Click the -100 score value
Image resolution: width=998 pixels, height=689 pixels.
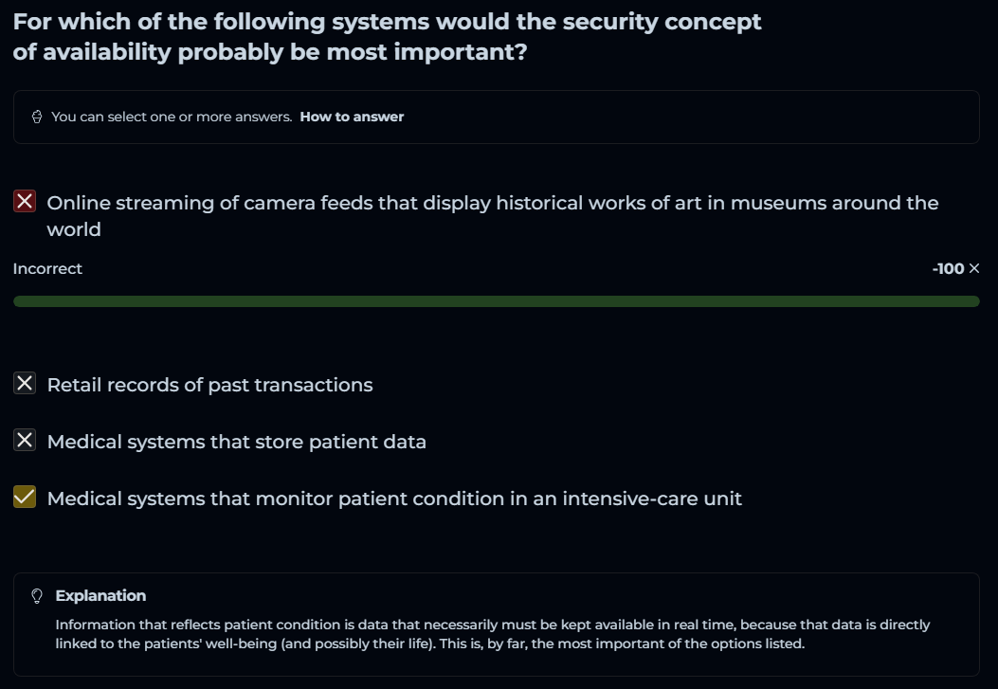point(948,269)
